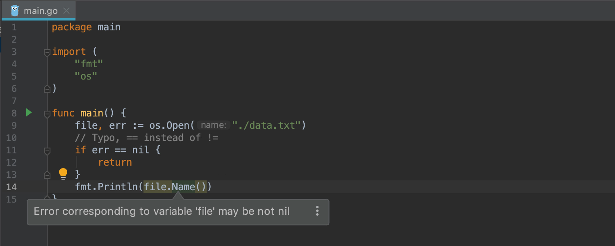Collapse the func main fold marker
The image size is (615, 246).
point(47,114)
